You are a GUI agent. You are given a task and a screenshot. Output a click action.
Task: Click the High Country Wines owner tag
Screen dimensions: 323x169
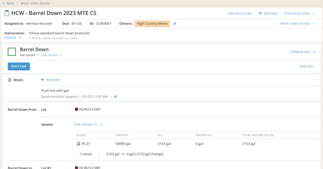pos(152,23)
